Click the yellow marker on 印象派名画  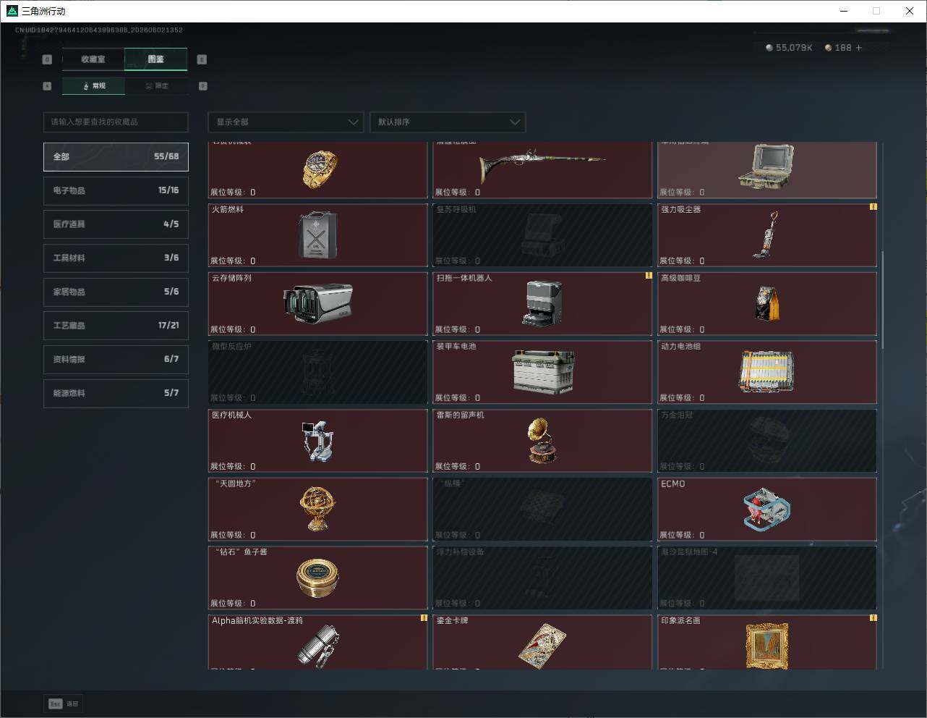pyautogui.click(x=873, y=618)
